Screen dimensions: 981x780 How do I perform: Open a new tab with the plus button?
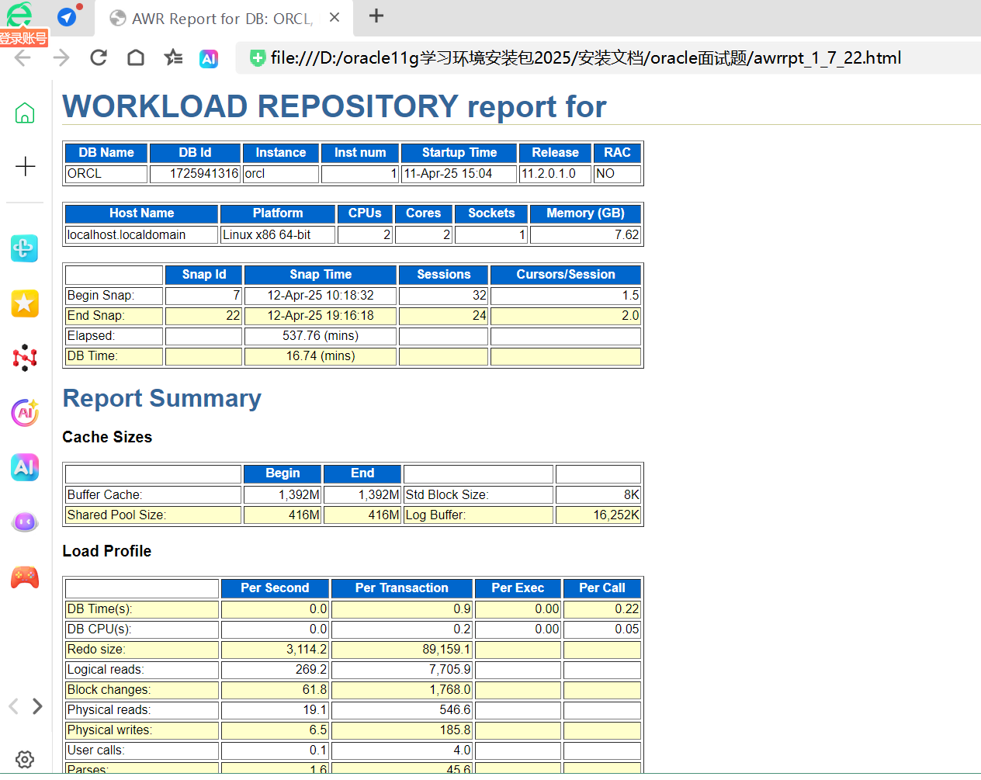click(376, 17)
